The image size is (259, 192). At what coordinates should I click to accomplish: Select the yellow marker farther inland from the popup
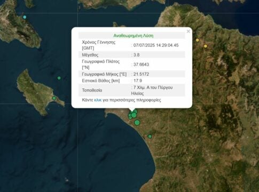(x=206, y=46)
